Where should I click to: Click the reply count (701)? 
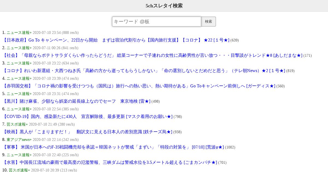click(222, 163)
